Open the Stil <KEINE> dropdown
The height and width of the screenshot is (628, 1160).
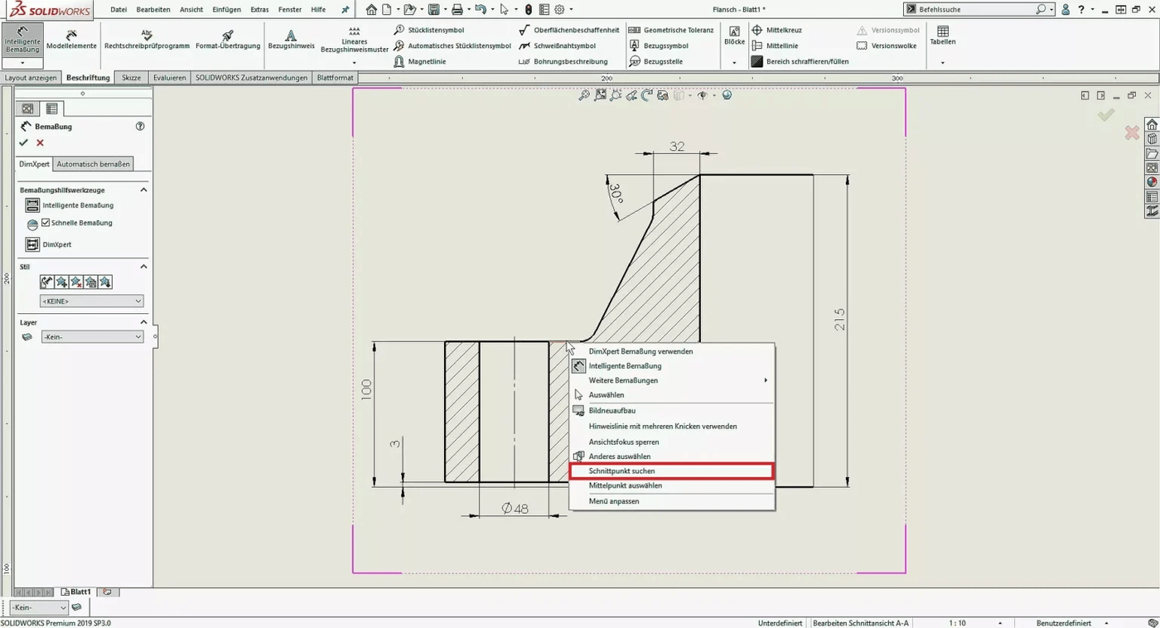91,300
